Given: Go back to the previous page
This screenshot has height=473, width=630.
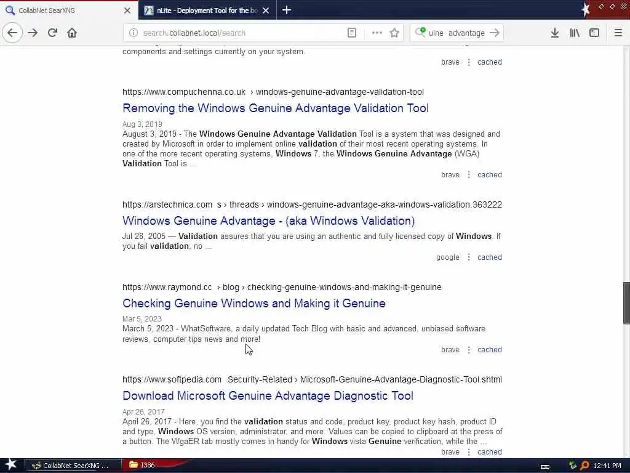Looking at the screenshot, I should tap(12, 33).
